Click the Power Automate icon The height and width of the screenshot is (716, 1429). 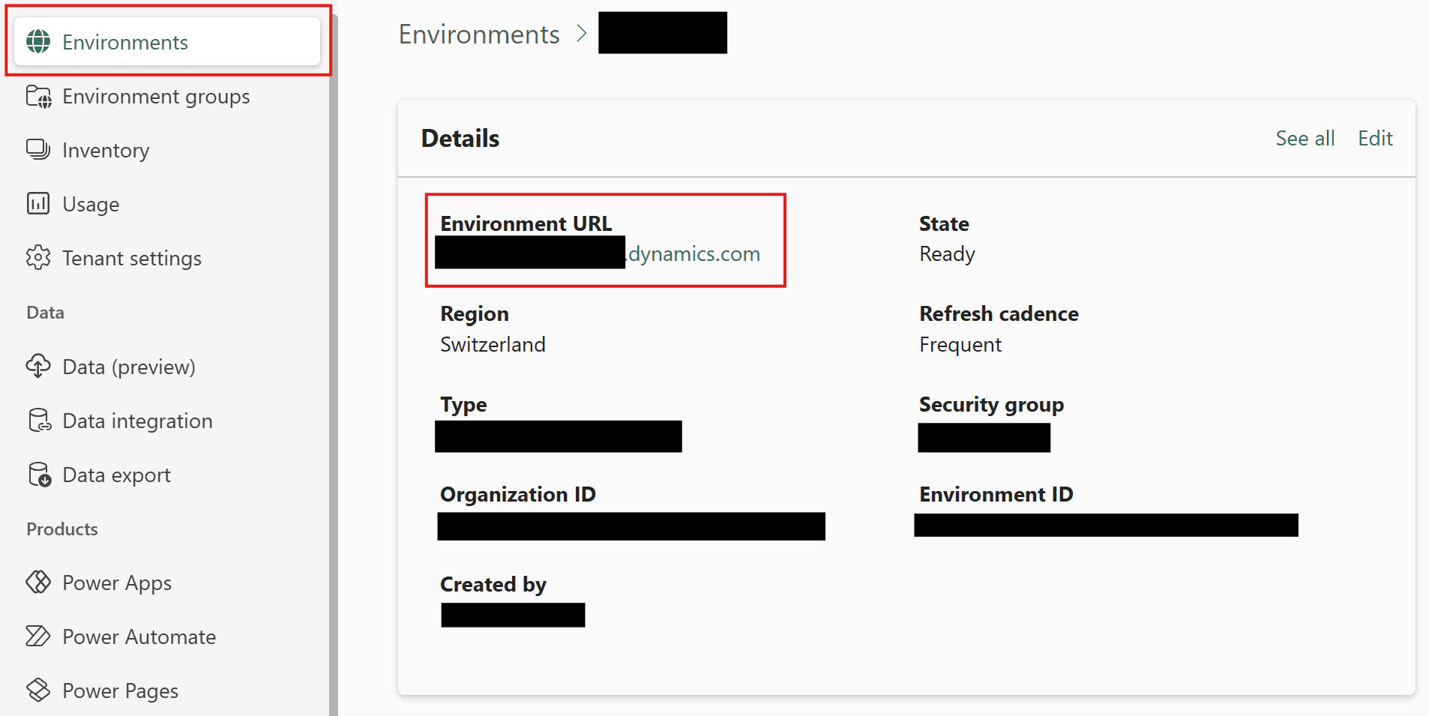coord(38,637)
